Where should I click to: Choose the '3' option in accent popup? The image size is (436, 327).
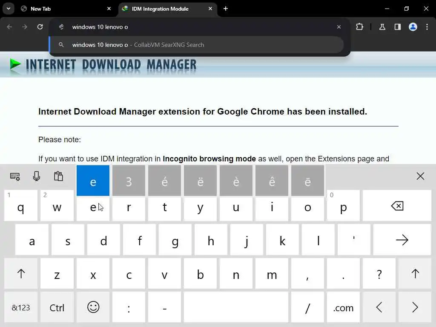pyautogui.click(x=129, y=181)
